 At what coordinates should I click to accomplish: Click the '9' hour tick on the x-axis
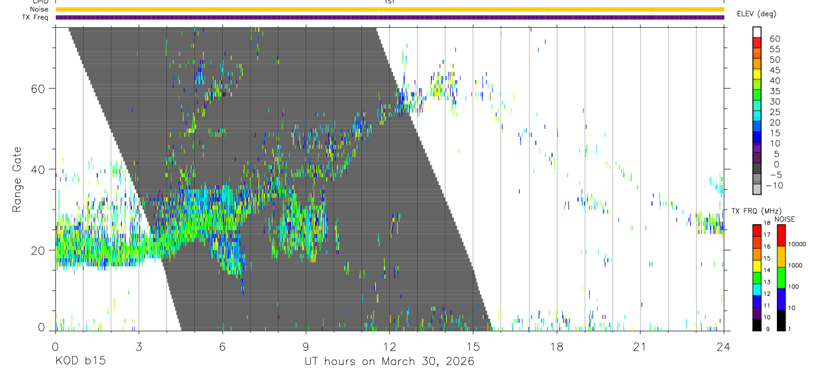[306, 346]
